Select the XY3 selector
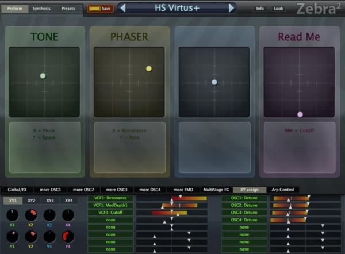The height and width of the screenshot is (254, 345). click(x=50, y=201)
